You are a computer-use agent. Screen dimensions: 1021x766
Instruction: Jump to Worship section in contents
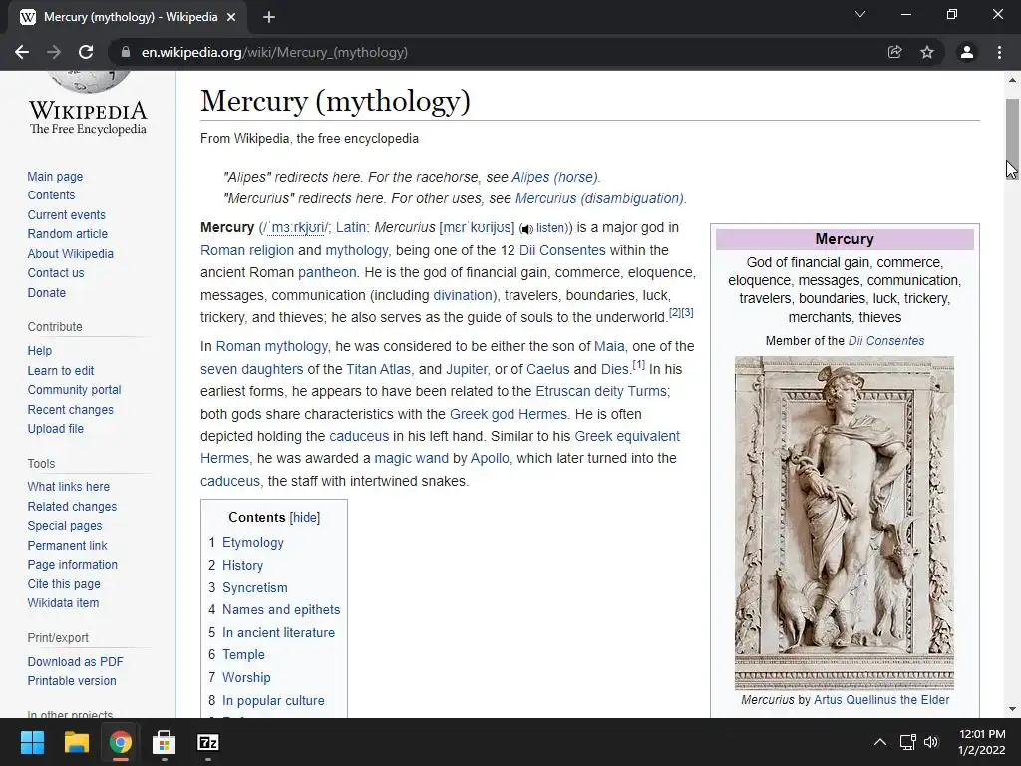click(246, 677)
